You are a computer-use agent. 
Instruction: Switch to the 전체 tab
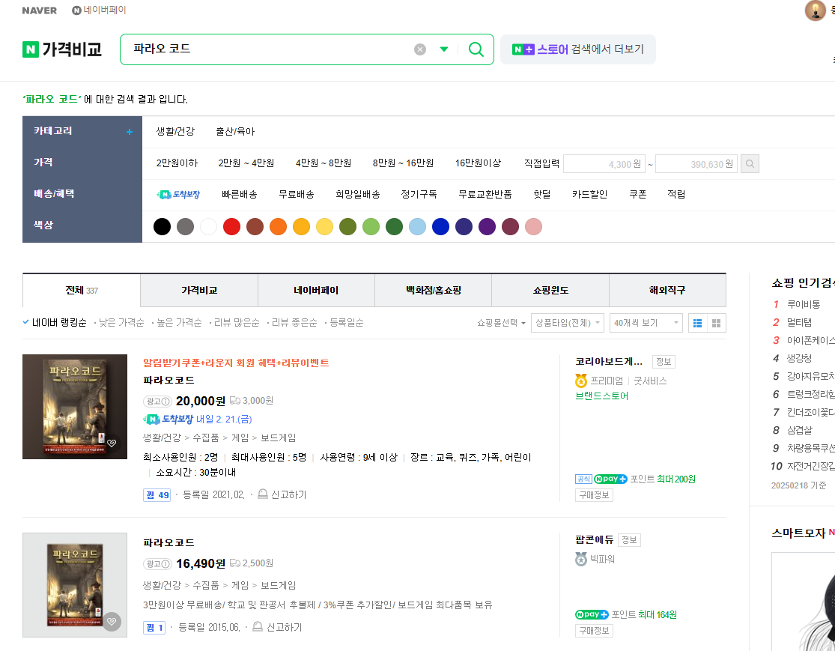pyautogui.click(x=82, y=291)
